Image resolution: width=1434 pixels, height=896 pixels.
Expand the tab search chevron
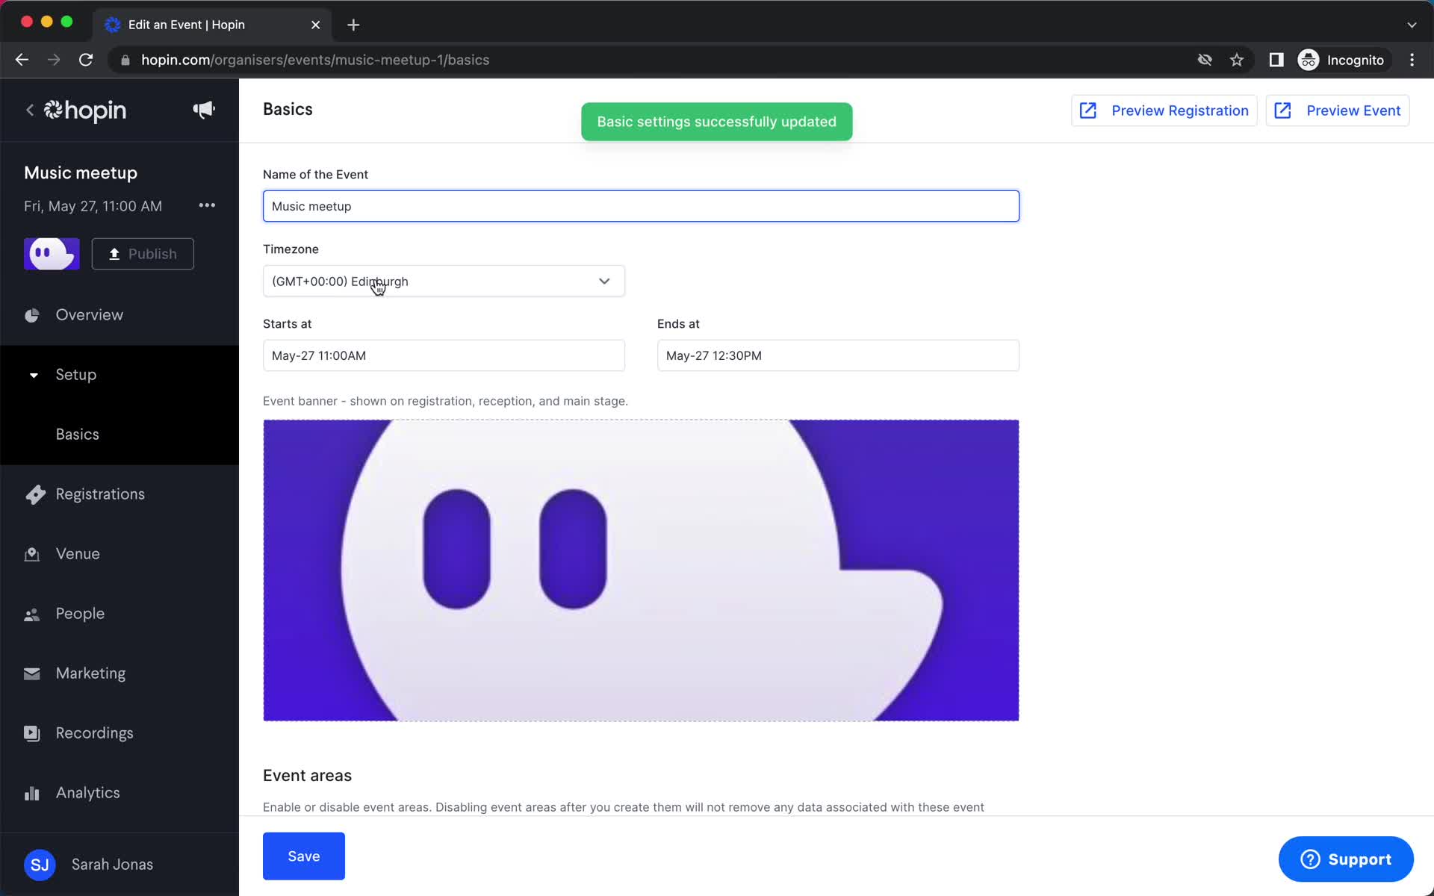click(1412, 25)
